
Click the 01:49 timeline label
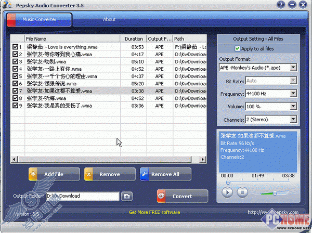pyautogui.click(x=258, y=176)
